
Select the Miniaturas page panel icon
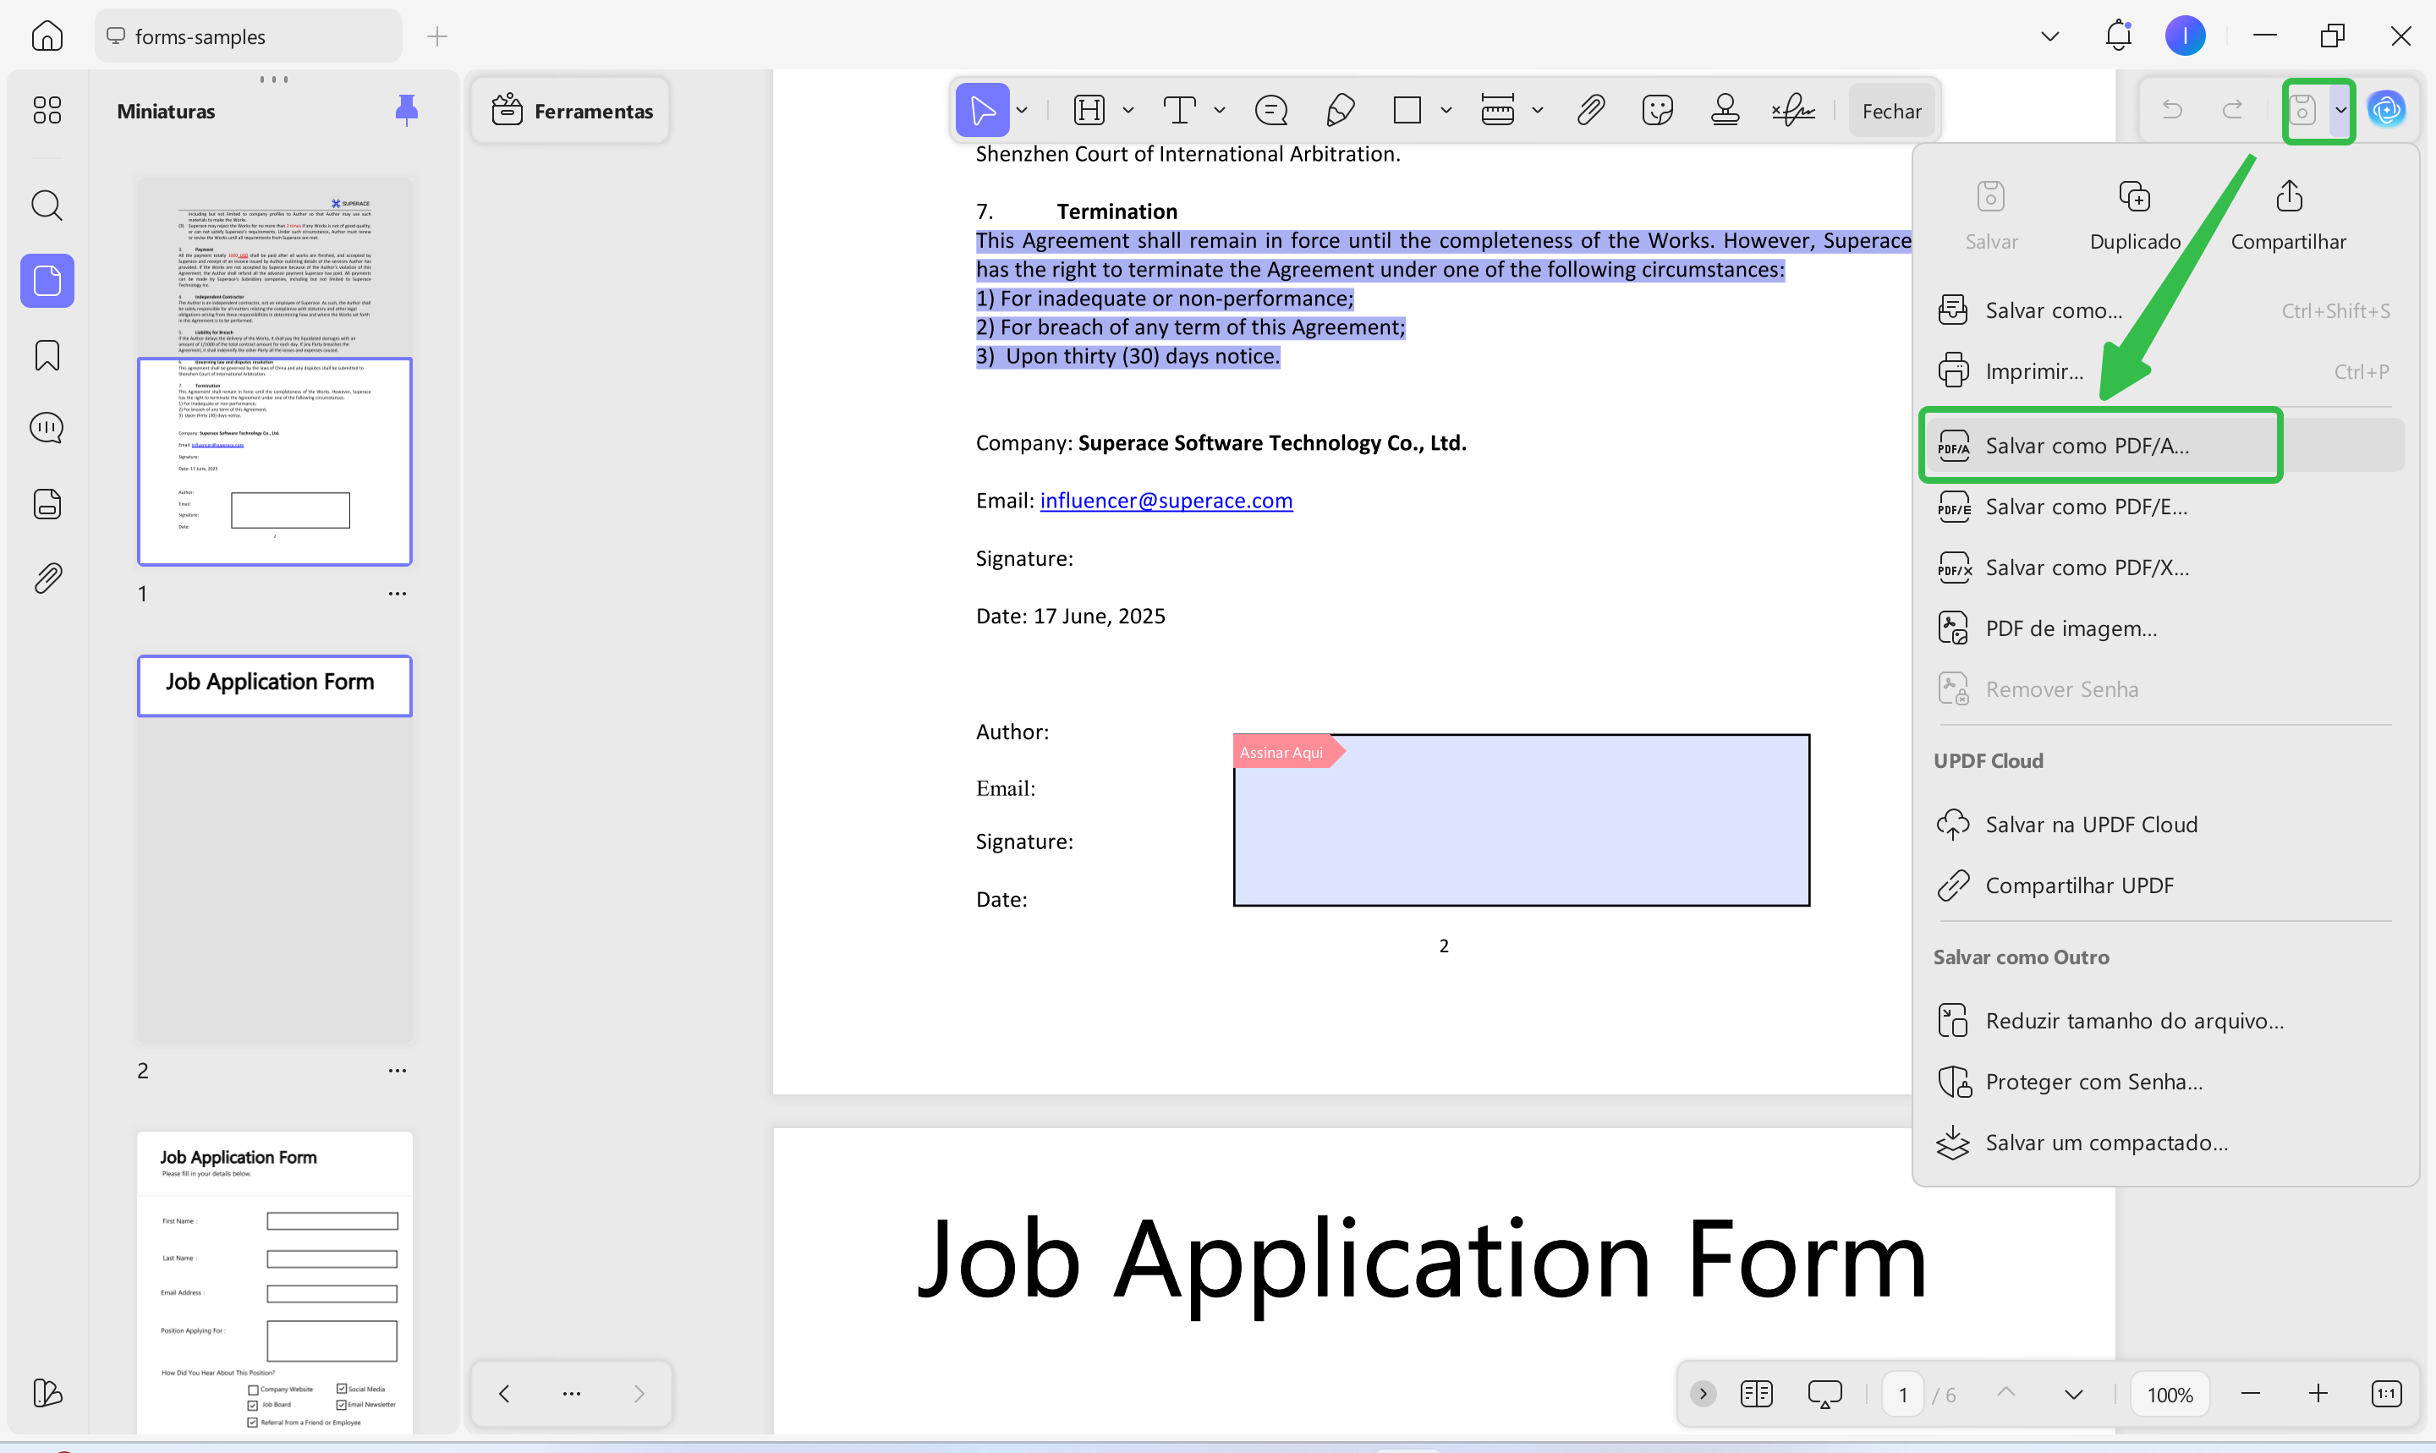(x=47, y=281)
